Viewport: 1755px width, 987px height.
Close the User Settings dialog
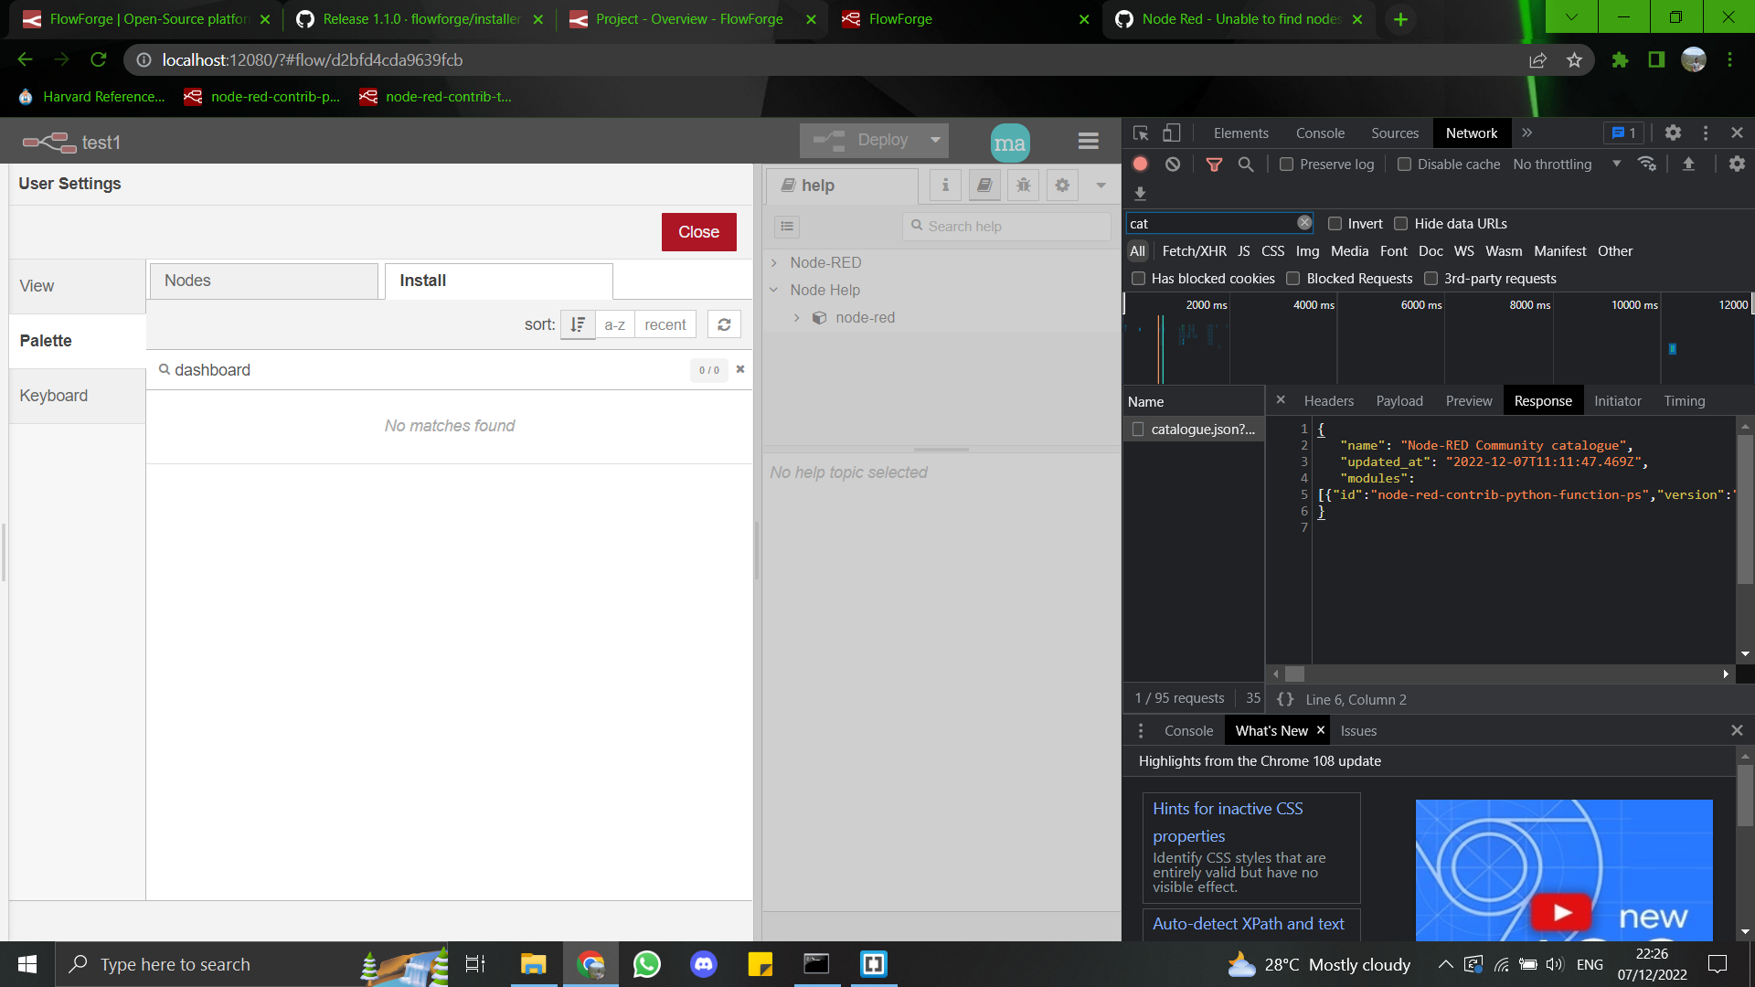click(698, 232)
